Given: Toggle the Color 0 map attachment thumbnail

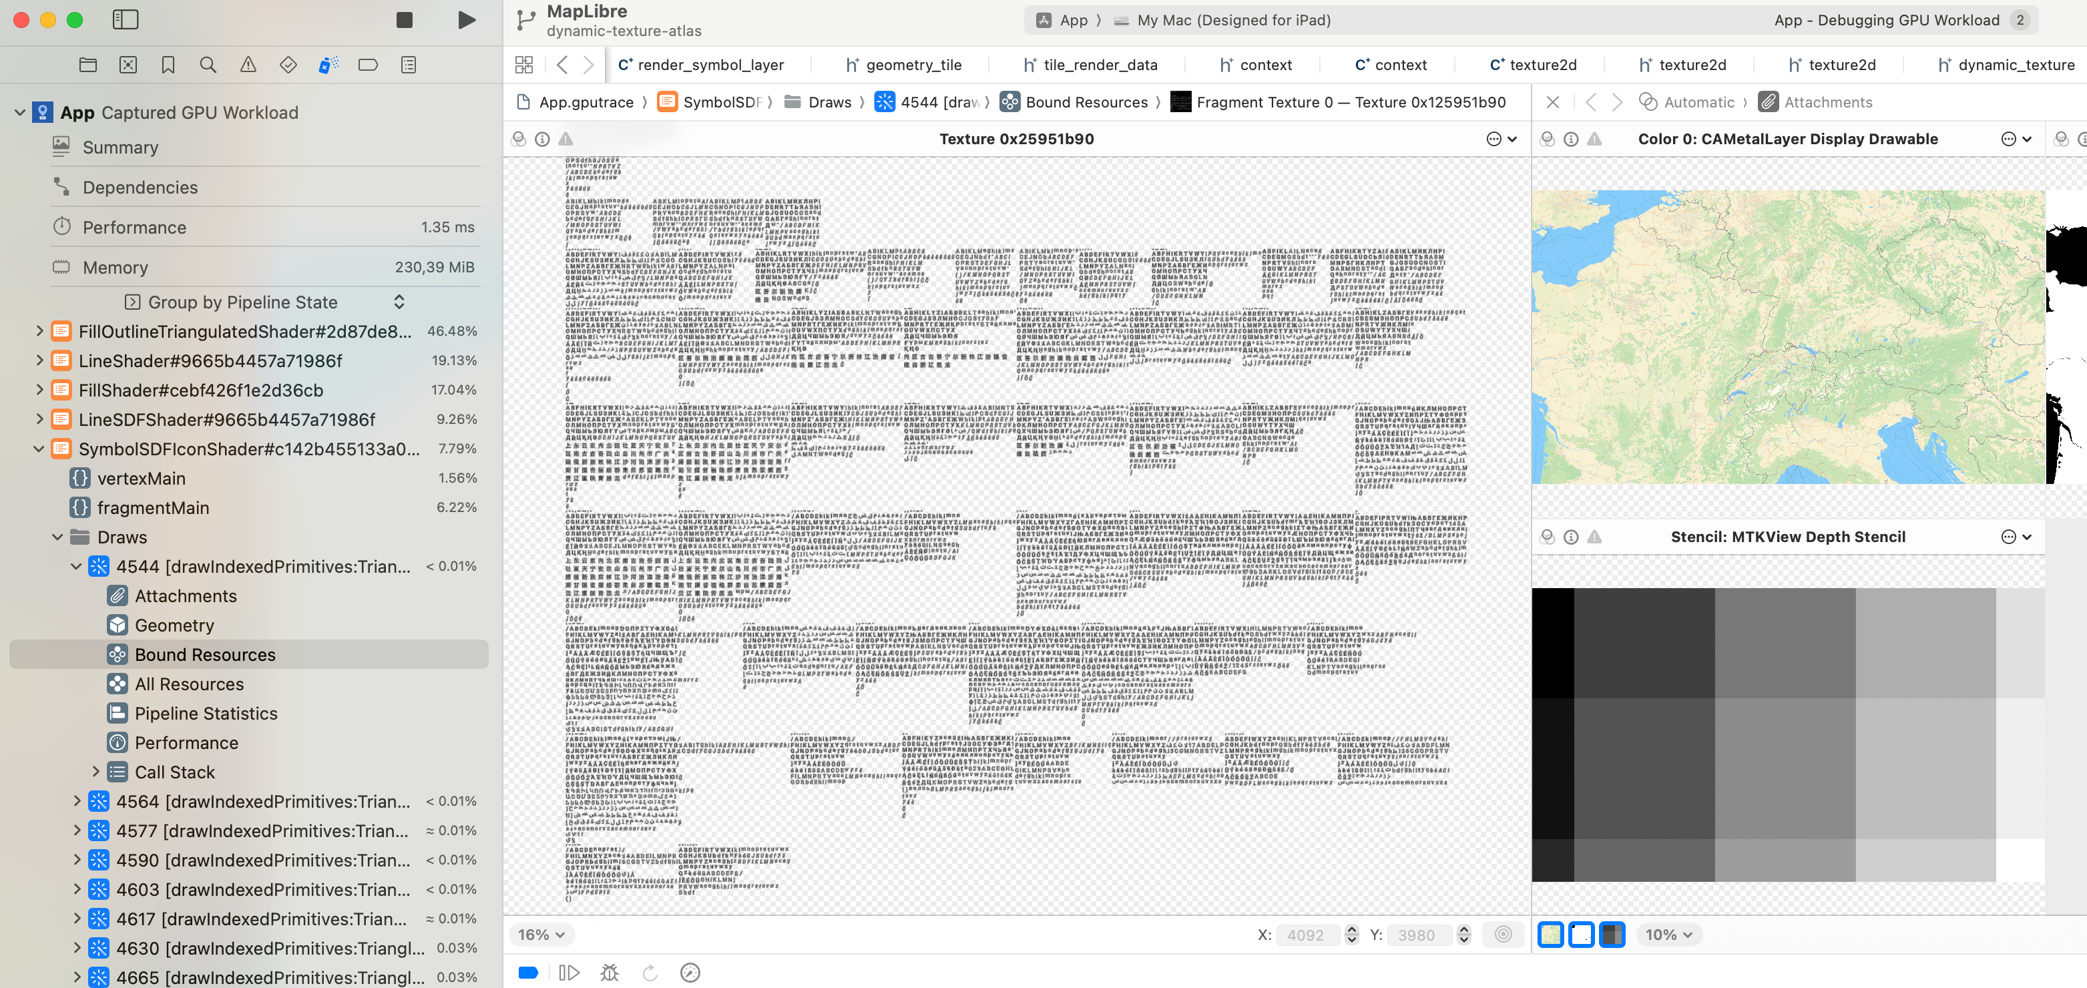Looking at the screenshot, I should pyautogui.click(x=1551, y=934).
